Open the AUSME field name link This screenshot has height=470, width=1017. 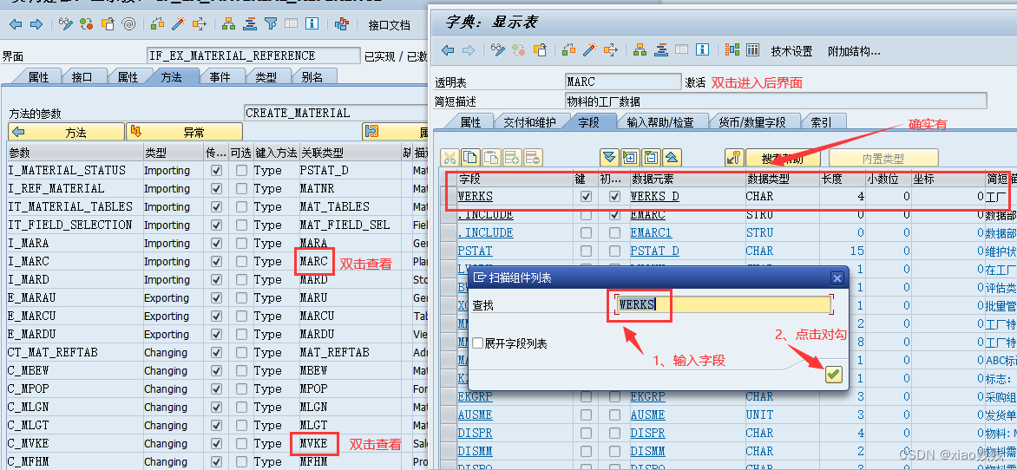[475, 415]
